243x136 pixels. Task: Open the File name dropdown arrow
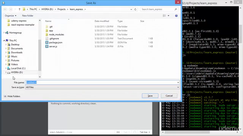pos(178,82)
